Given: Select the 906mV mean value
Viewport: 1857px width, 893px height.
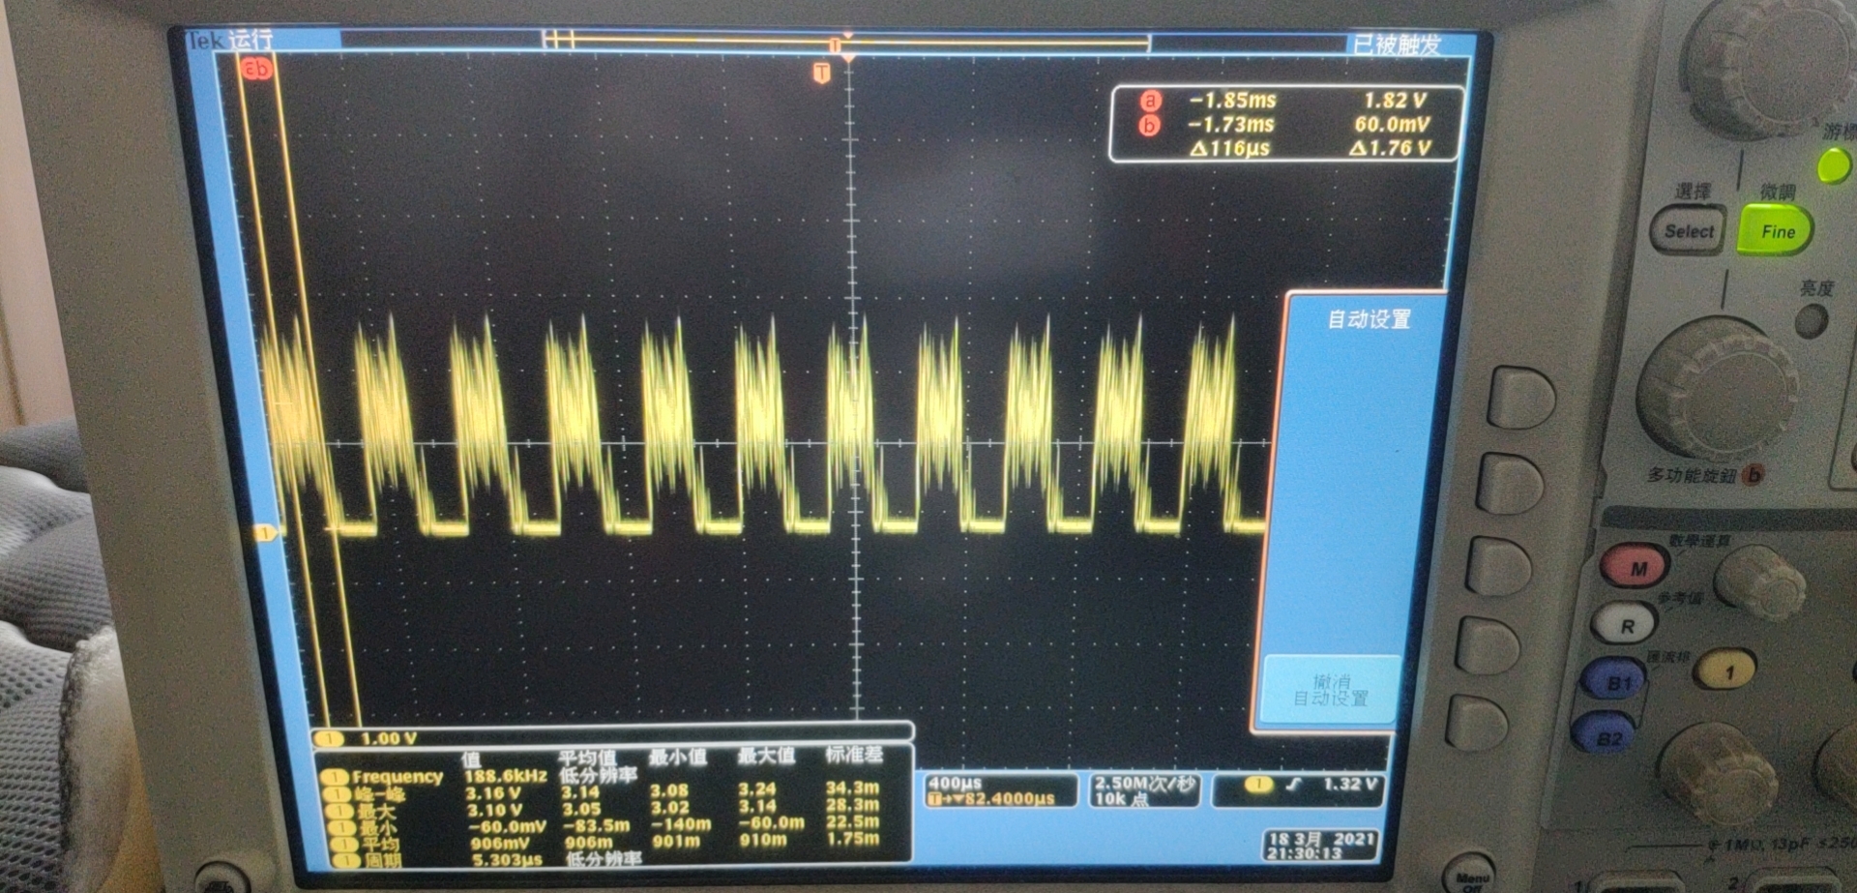Looking at the screenshot, I should point(500,843).
